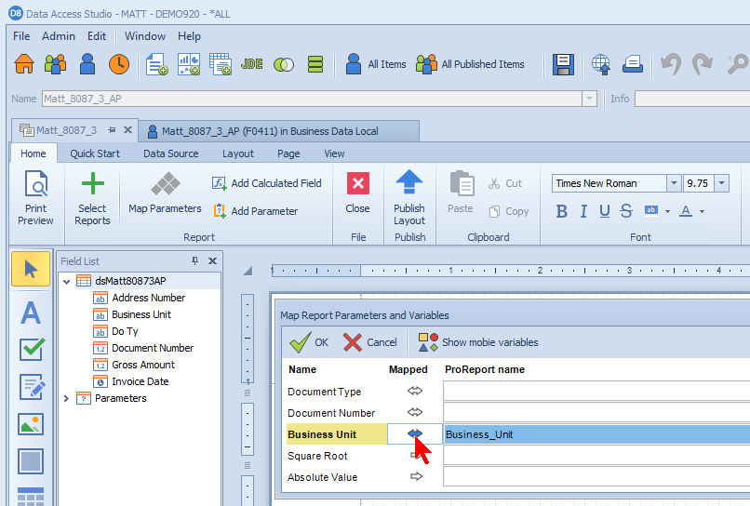Select the text label A tool

click(31, 313)
